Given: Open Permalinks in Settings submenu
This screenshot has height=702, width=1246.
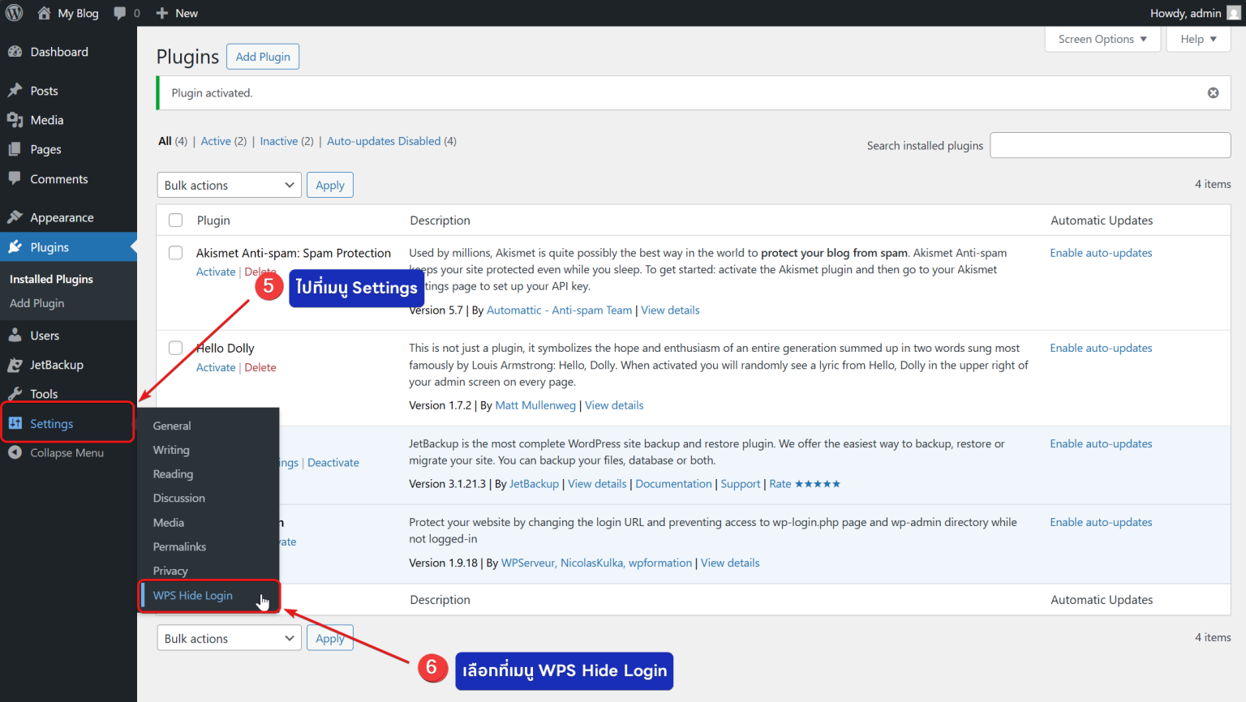Looking at the screenshot, I should point(179,546).
